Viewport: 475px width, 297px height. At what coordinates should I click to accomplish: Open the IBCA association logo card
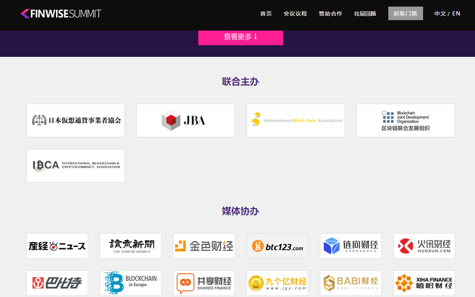pyautogui.click(x=75, y=165)
